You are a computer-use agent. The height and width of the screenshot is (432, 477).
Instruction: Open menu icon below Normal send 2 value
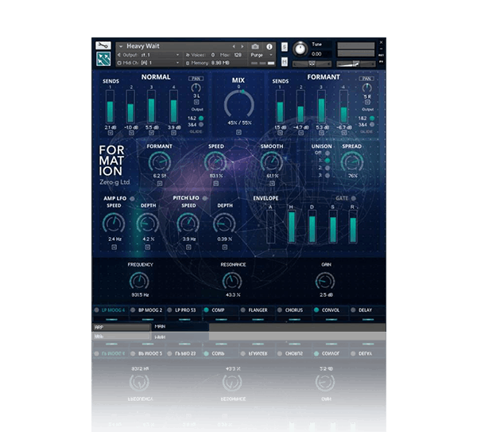pos(131,133)
